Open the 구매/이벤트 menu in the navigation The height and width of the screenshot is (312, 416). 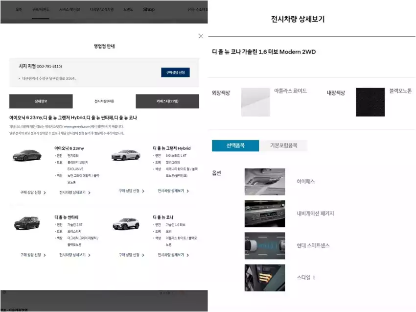(x=41, y=10)
